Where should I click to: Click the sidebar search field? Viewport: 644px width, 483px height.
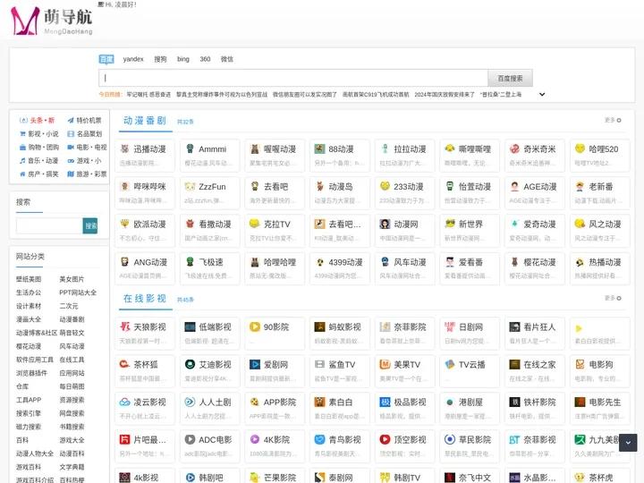[49, 226]
